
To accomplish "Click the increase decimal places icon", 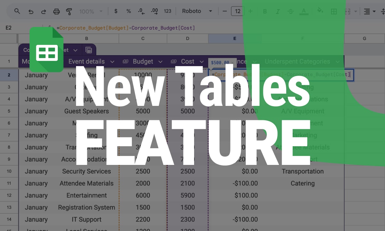I will coord(154,11).
